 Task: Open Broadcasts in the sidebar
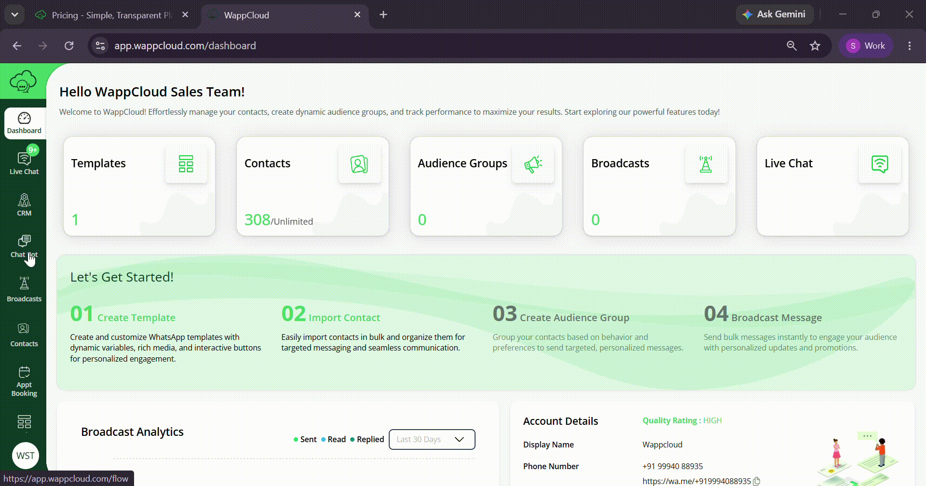(24, 289)
